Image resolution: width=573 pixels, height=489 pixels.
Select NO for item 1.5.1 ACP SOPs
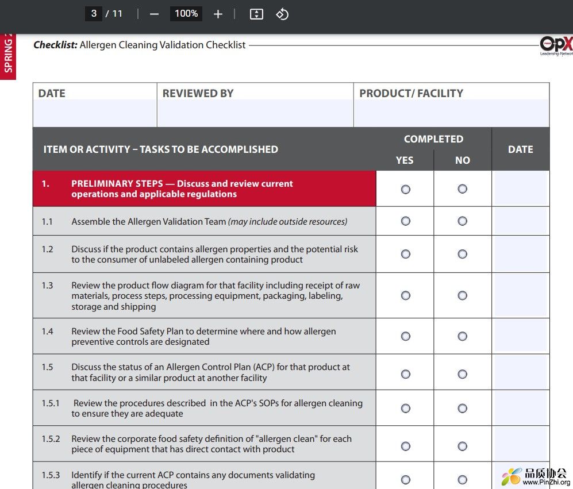[462, 408]
